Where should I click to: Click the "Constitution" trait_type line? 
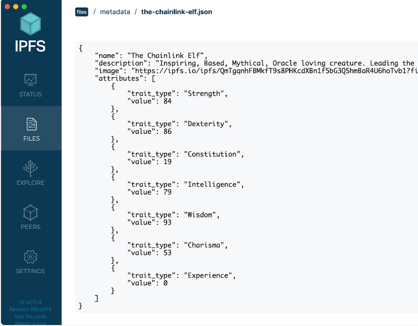186,154
